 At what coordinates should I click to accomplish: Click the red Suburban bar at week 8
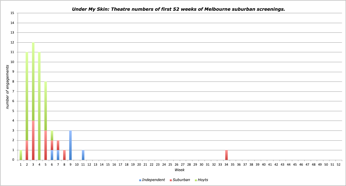64,155
